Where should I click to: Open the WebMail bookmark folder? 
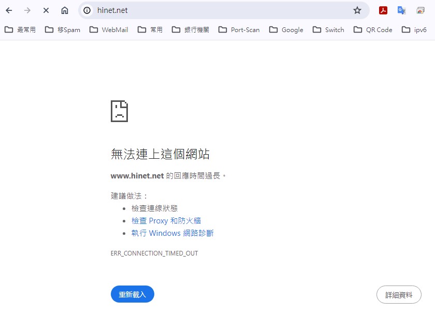click(109, 30)
